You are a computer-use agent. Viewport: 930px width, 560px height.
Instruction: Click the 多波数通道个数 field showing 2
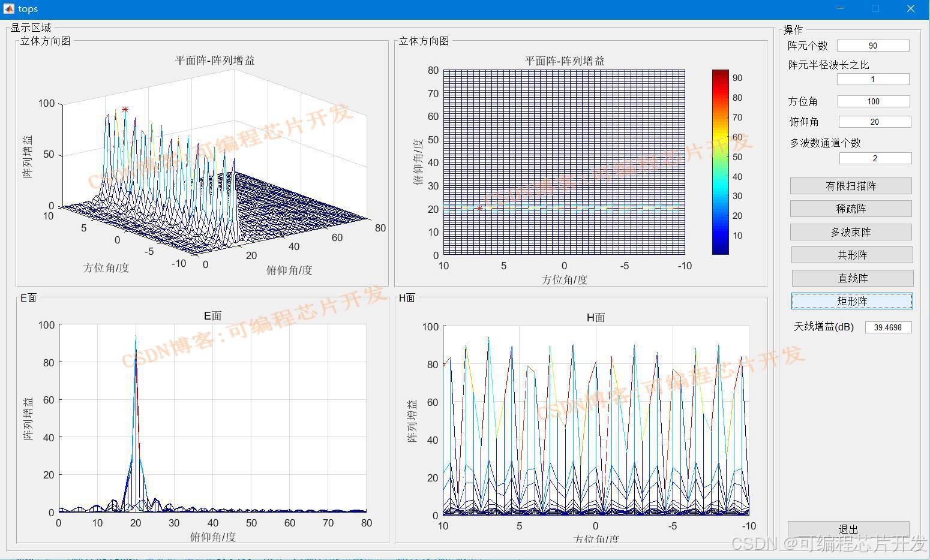click(875, 158)
